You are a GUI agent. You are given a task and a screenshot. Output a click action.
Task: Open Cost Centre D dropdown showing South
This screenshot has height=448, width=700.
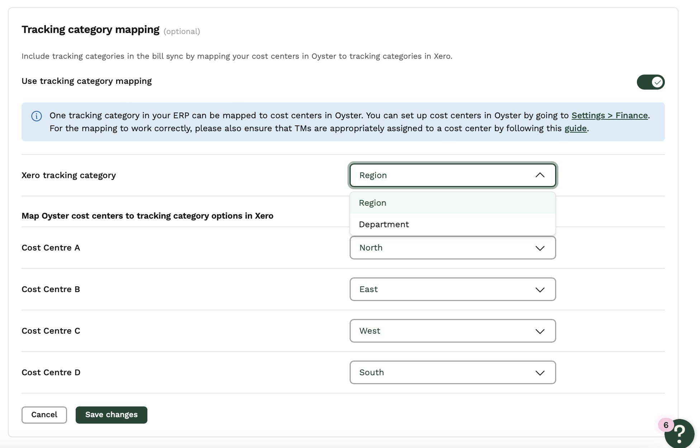point(453,372)
